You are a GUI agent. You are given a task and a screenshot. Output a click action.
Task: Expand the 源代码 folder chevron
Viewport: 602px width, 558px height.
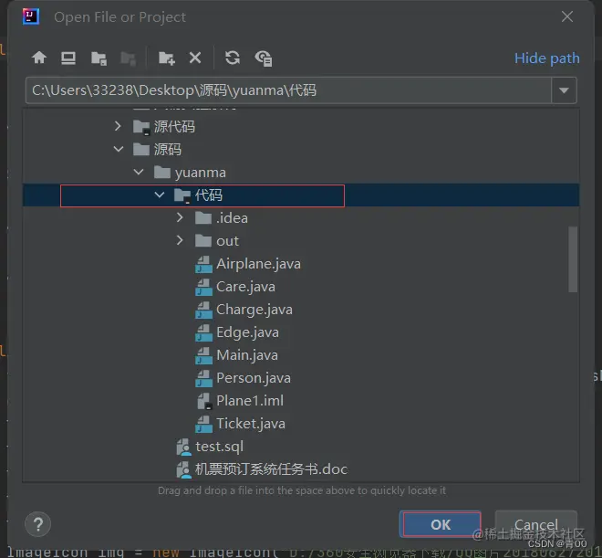coord(118,126)
